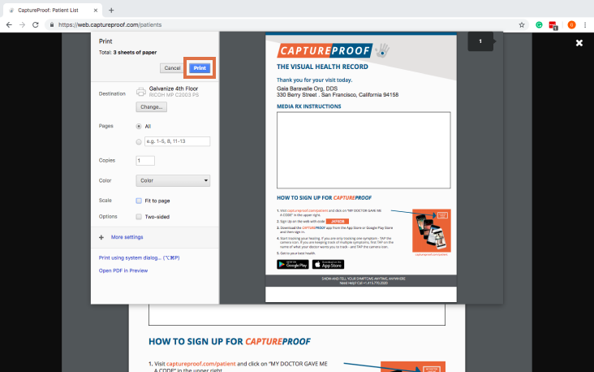Enable Two-sided printing checkbox
Screen dimensions: 594x372
coord(139,217)
